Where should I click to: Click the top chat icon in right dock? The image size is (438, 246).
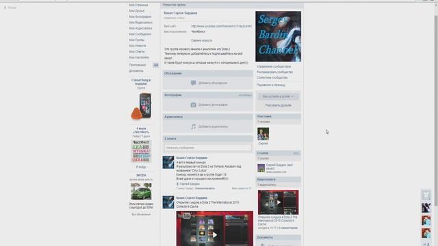[x=426, y=195]
